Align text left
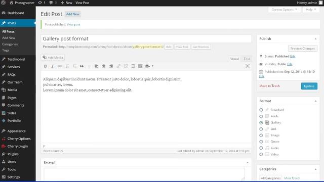The image size is (324, 182). 96,66
